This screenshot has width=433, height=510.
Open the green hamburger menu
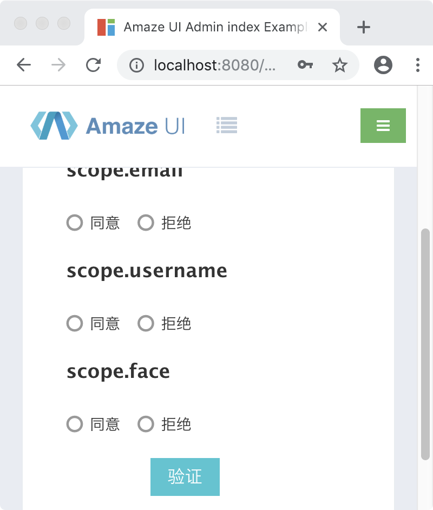[383, 126]
